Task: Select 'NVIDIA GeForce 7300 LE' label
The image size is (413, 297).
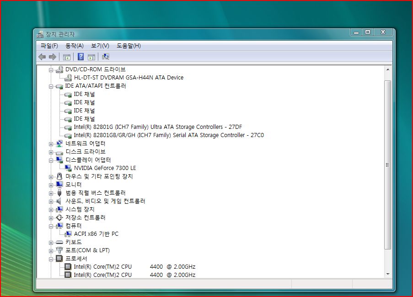Action: tap(105, 168)
